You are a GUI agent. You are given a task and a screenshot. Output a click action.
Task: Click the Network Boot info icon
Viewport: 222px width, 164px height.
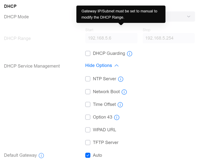(124, 92)
